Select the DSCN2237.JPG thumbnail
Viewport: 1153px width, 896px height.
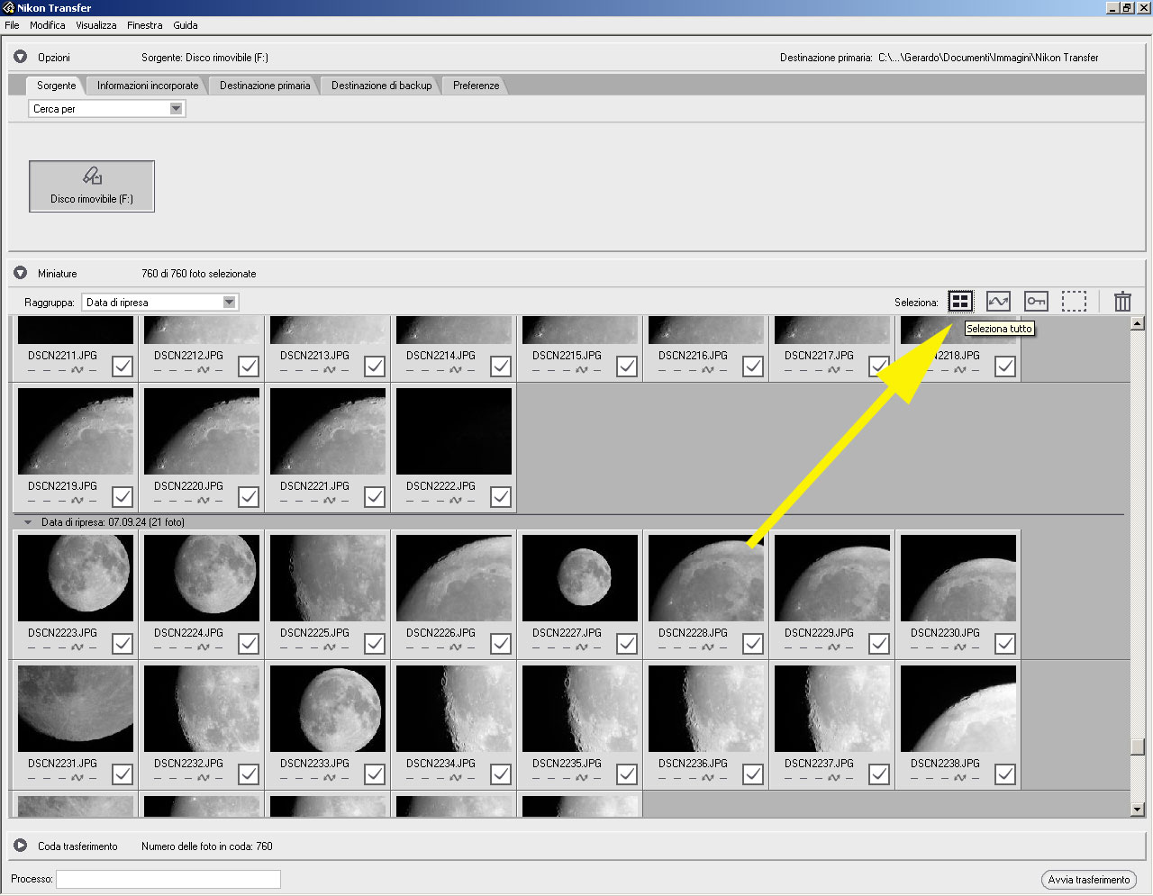coord(832,709)
